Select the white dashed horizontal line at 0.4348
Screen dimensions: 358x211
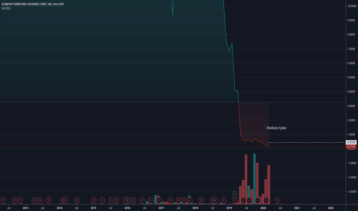click(307, 143)
